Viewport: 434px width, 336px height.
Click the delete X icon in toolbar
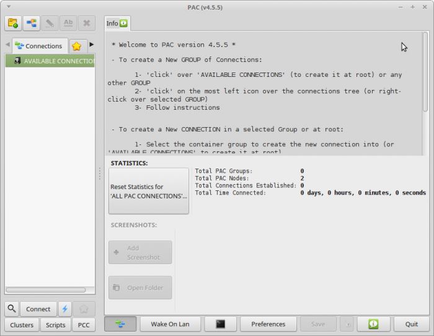(87, 23)
